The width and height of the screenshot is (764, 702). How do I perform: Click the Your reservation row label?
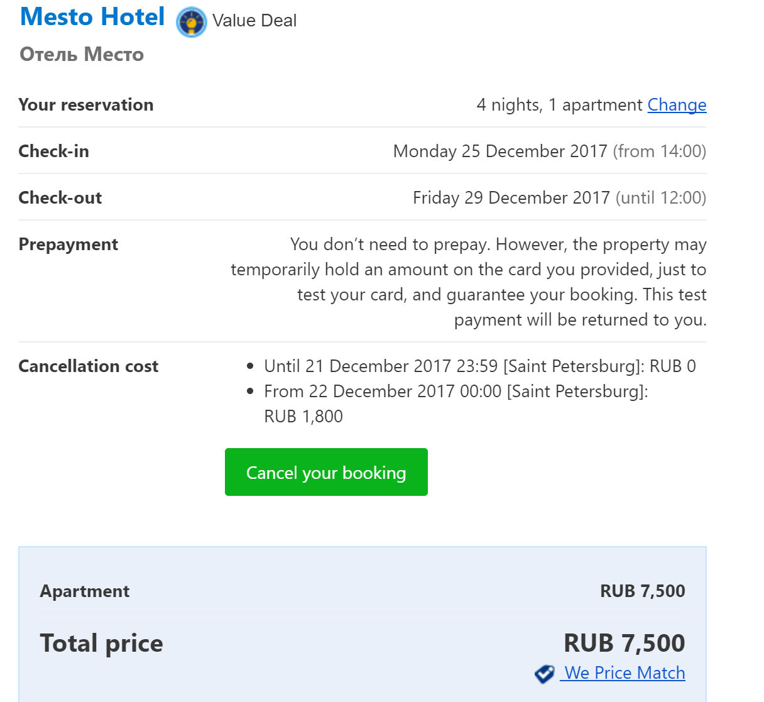tap(86, 105)
